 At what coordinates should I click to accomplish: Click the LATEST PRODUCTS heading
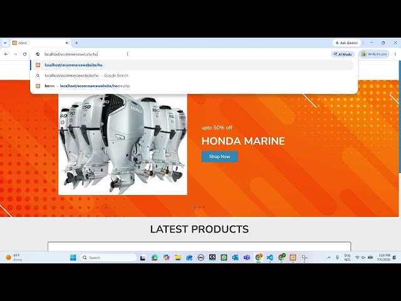199,229
